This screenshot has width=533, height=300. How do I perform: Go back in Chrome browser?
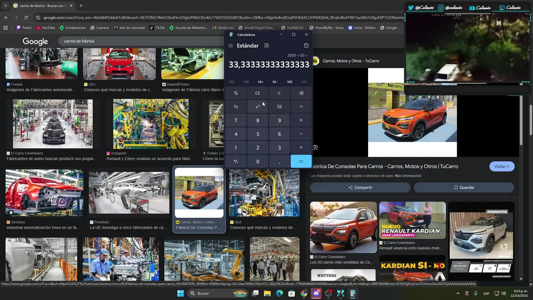point(6,17)
